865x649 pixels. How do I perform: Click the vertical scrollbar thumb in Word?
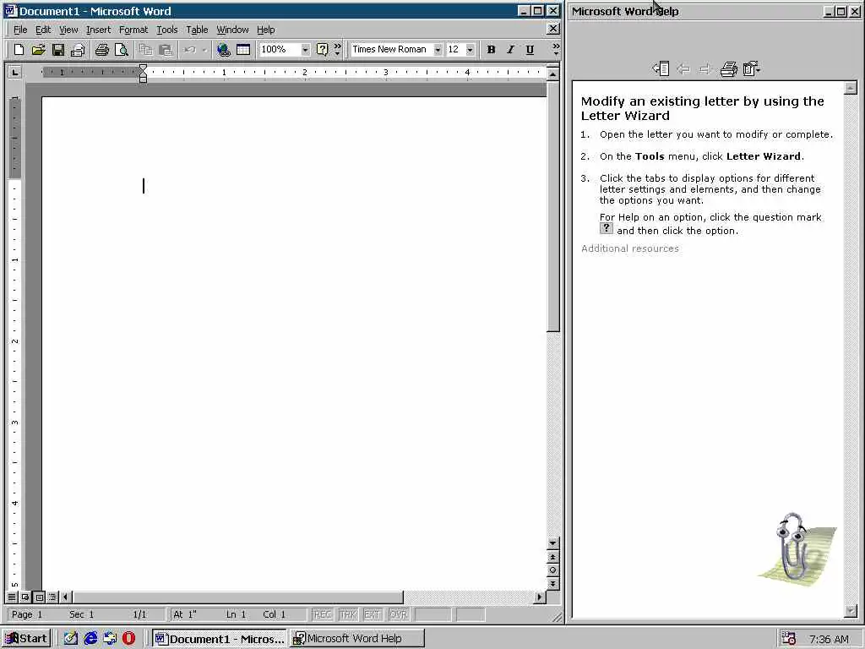pyautogui.click(x=552, y=207)
